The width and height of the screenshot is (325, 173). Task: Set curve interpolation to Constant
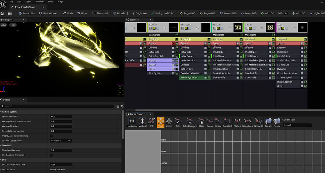(227, 122)
